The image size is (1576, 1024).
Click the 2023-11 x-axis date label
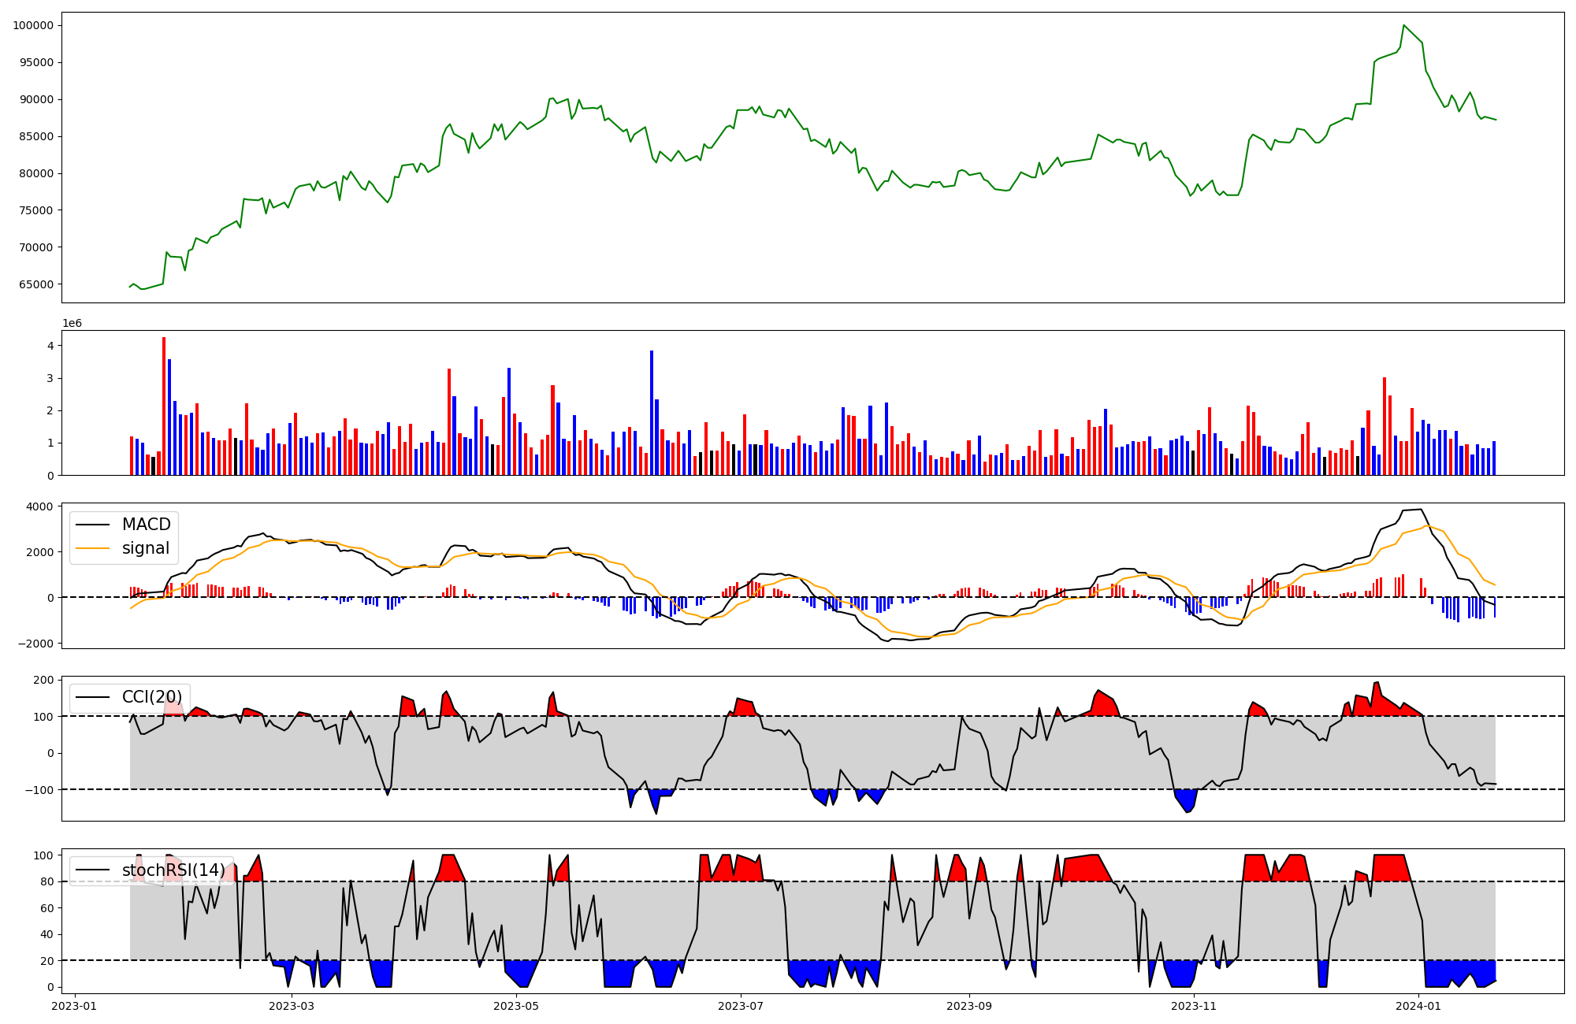coord(1194,1006)
